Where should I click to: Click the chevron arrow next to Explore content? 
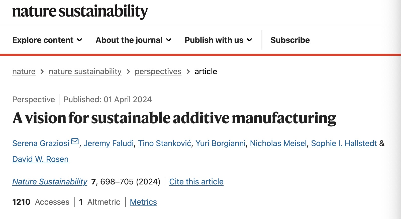click(79, 40)
